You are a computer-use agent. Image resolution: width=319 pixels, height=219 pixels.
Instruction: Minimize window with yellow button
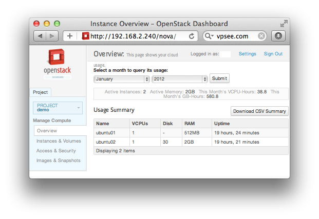pos(47,24)
